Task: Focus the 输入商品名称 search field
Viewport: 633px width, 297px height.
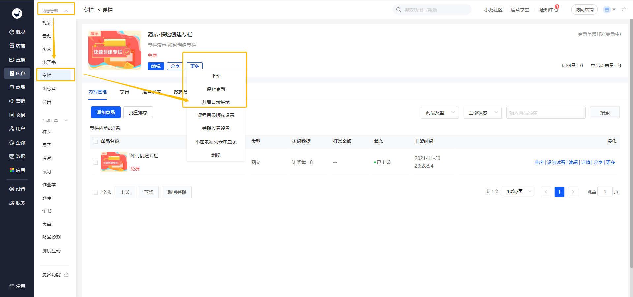Action: 546,113
